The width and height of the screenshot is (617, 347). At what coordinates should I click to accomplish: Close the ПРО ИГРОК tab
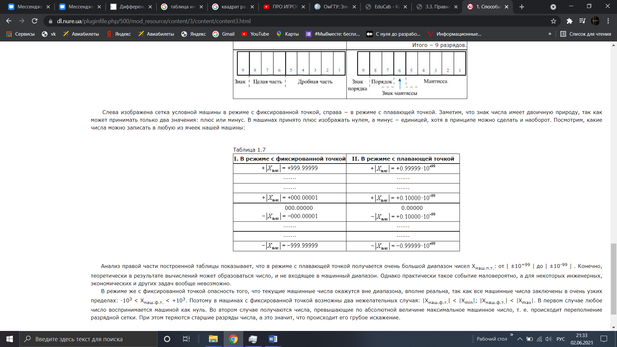coord(303,7)
